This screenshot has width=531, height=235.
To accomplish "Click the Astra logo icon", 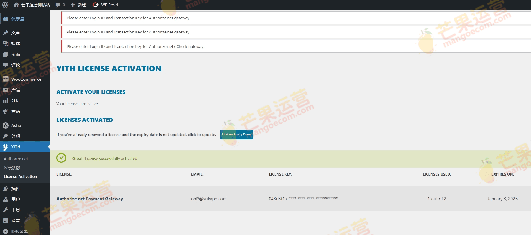I will (6, 125).
